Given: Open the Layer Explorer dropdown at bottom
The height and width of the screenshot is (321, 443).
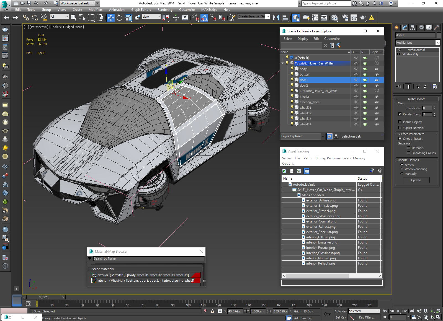Looking at the screenshot, I should click(303, 136).
